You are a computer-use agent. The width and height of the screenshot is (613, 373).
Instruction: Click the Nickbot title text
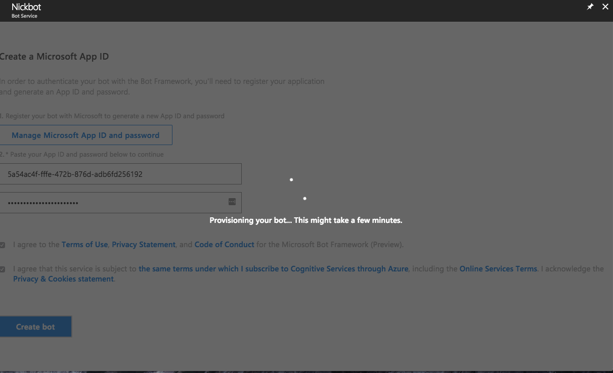point(26,7)
